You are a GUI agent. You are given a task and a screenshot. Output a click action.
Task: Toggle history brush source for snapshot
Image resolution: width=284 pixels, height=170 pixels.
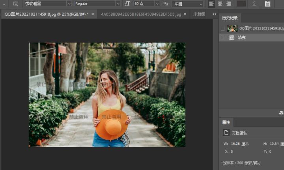223,28
